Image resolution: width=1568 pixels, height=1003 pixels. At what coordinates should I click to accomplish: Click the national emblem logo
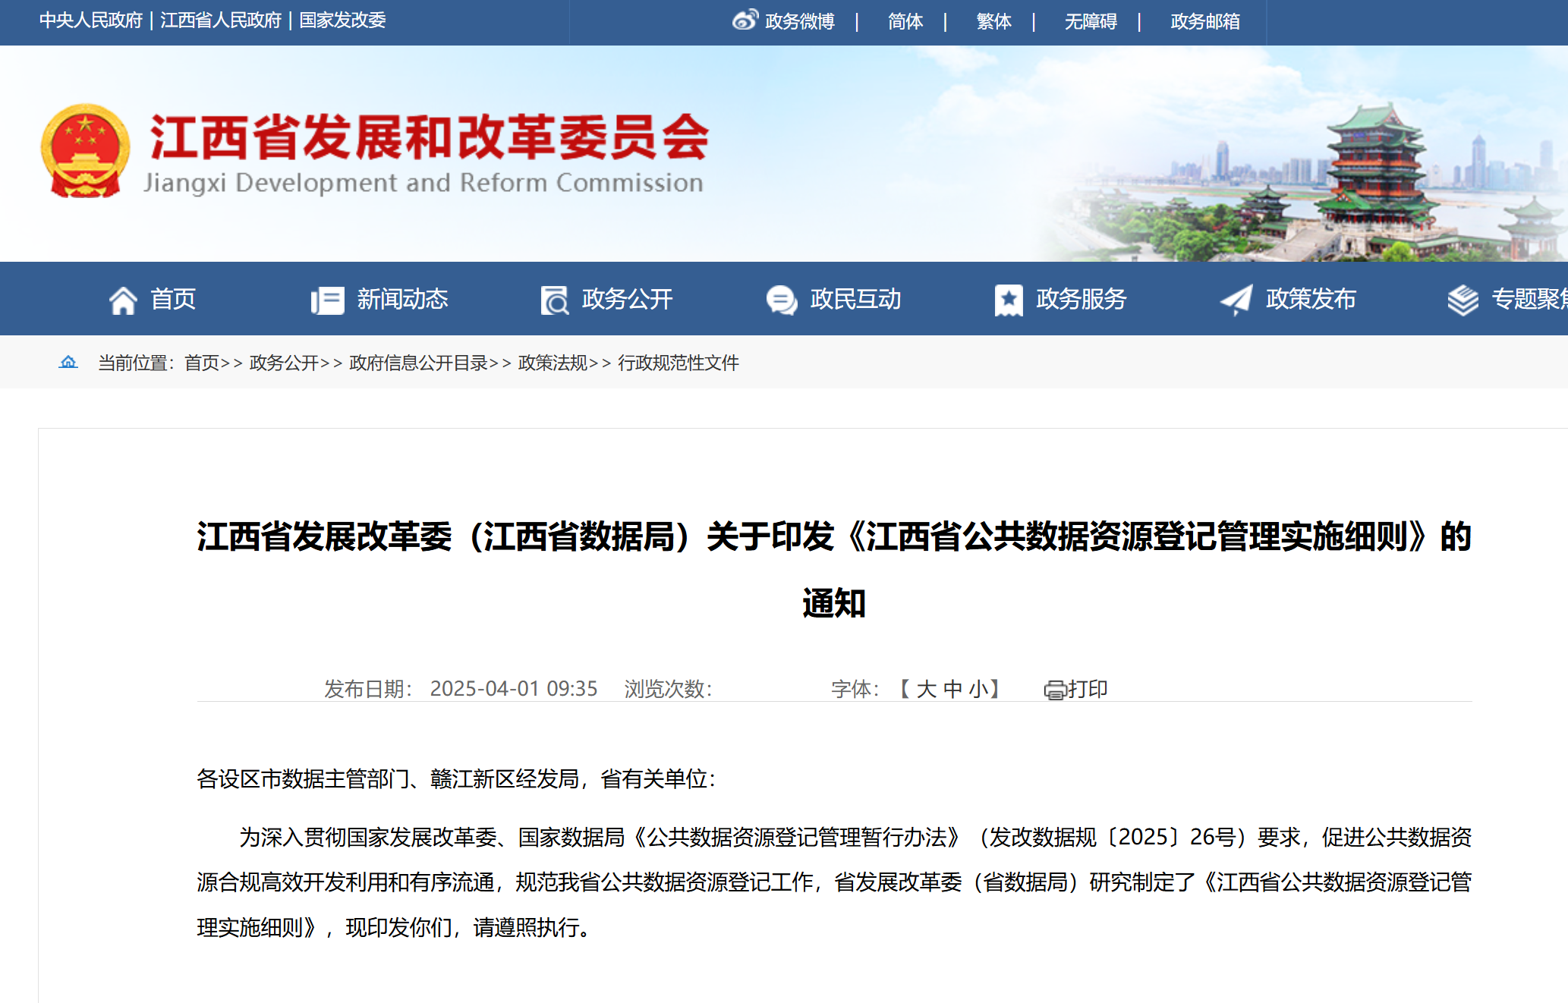point(85,151)
